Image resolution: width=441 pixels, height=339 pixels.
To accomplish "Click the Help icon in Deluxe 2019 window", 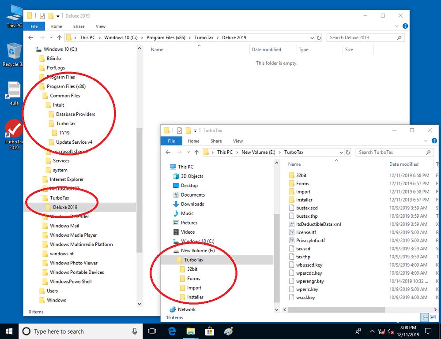I will [405, 26].
